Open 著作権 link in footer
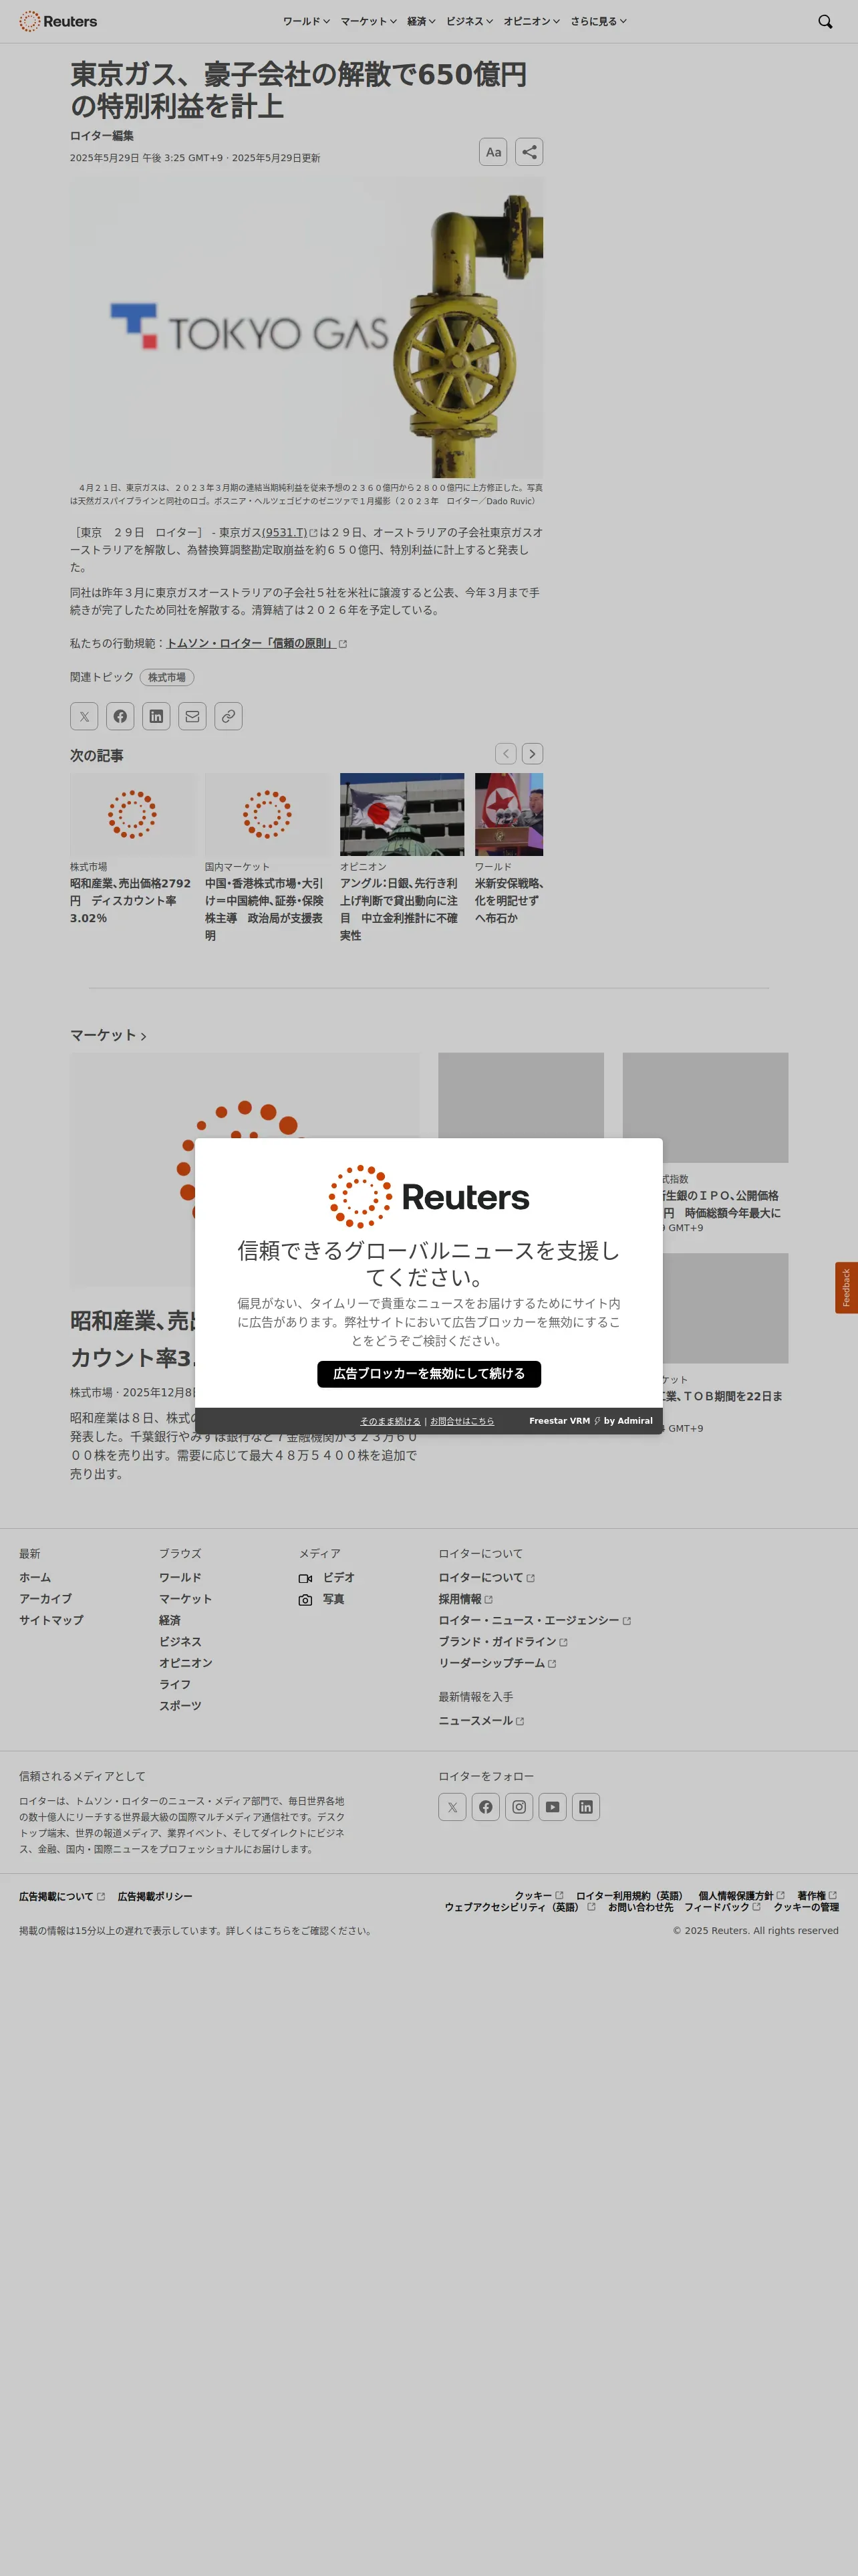This screenshot has width=858, height=2576. point(817,1896)
